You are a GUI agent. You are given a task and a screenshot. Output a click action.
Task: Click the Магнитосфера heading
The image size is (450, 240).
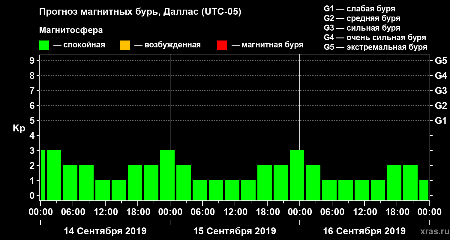(x=71, y=30)
